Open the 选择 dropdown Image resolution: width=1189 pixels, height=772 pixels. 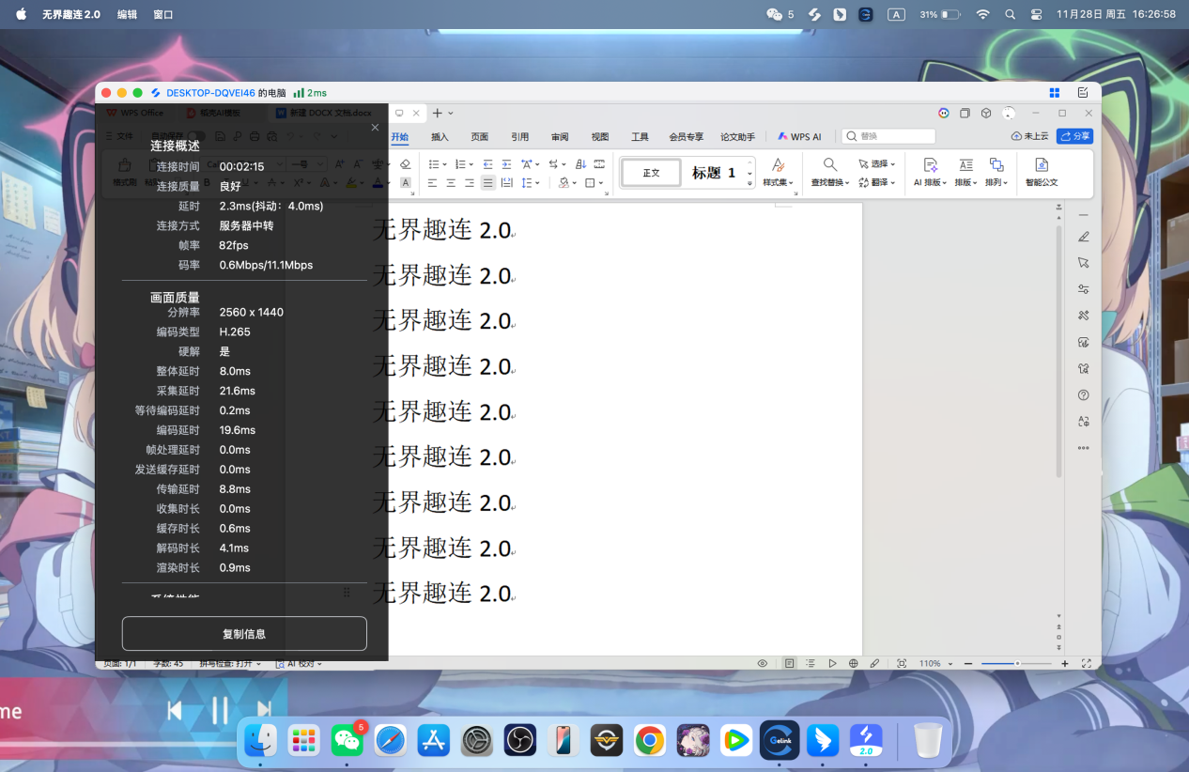coord(875,163)
